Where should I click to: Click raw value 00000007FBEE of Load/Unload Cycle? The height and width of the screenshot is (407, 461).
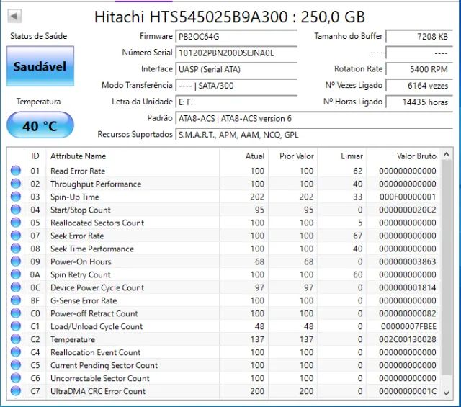[x=408, y=326]
